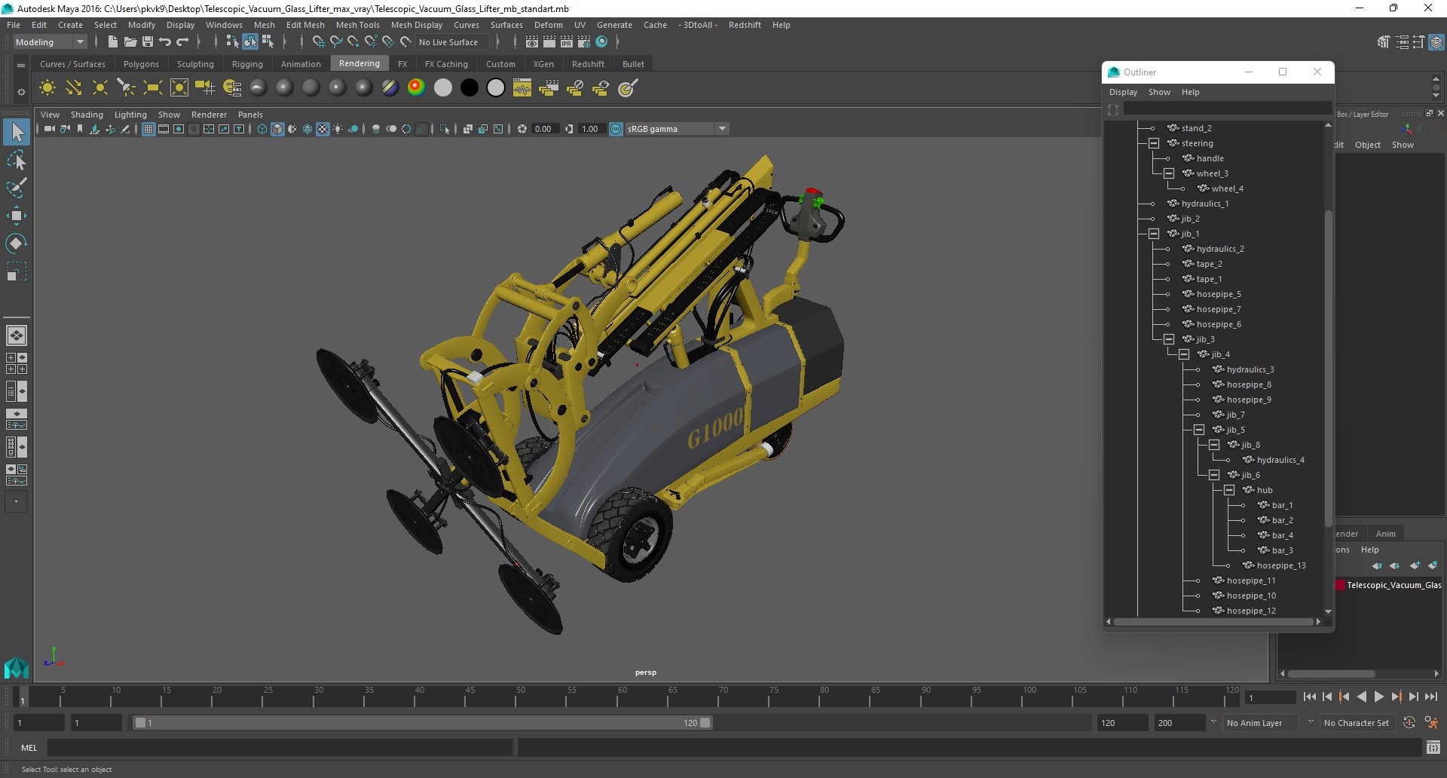Open the sRGB gamma dropdown
Screen dimensions: 1447x778
point(677,129)
